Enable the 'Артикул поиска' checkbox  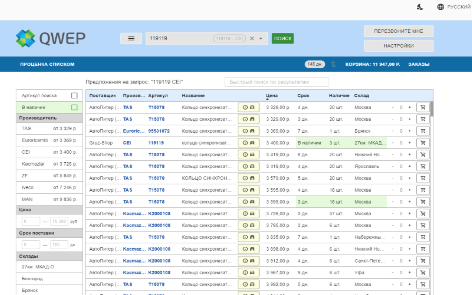pyautogui.click(x=74, y=96)
